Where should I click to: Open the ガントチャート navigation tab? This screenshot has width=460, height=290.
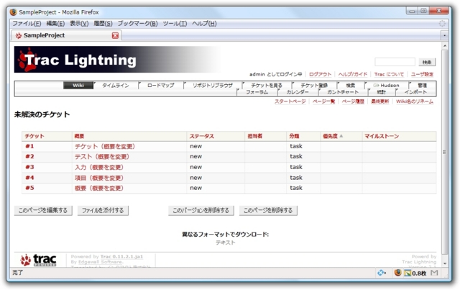pyautogui.click(x=343, y=92)
